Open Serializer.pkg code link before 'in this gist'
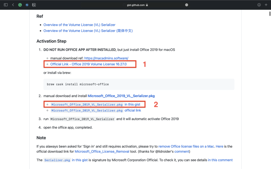 click(87, 105)
